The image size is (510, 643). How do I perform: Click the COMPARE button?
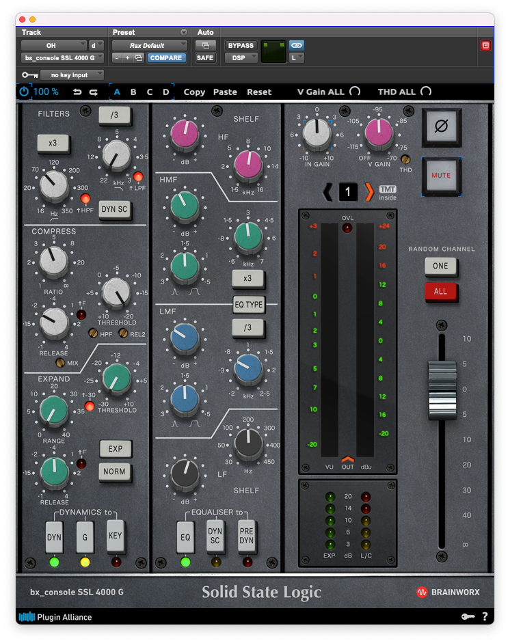(165, 58)
